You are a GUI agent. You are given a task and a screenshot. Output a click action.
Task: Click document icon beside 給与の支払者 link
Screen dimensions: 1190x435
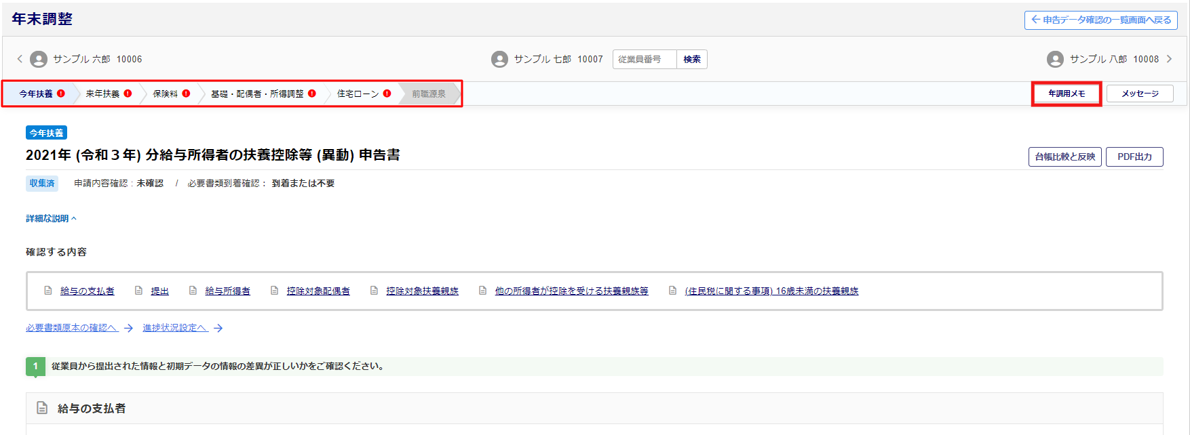tap(48, 290)
